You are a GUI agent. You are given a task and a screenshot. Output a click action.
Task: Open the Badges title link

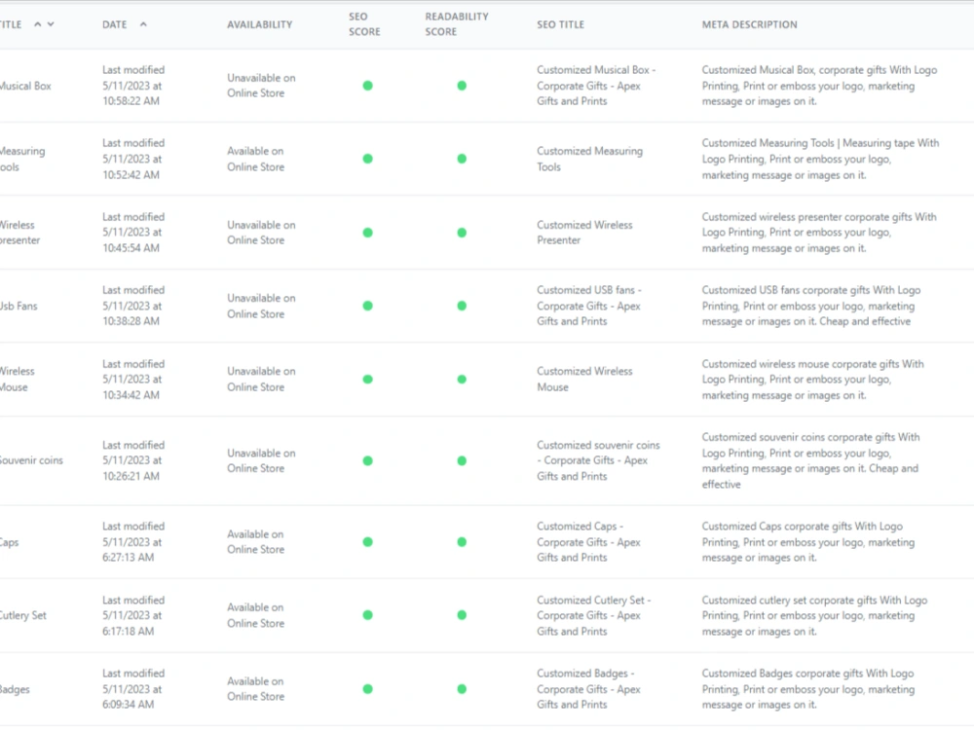click(15, 689)
